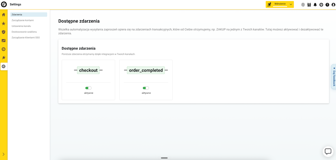This screenshot has width=336, height=160.
Task: Select the gear Settings icon in the sidebar
Action: point(3,67)
